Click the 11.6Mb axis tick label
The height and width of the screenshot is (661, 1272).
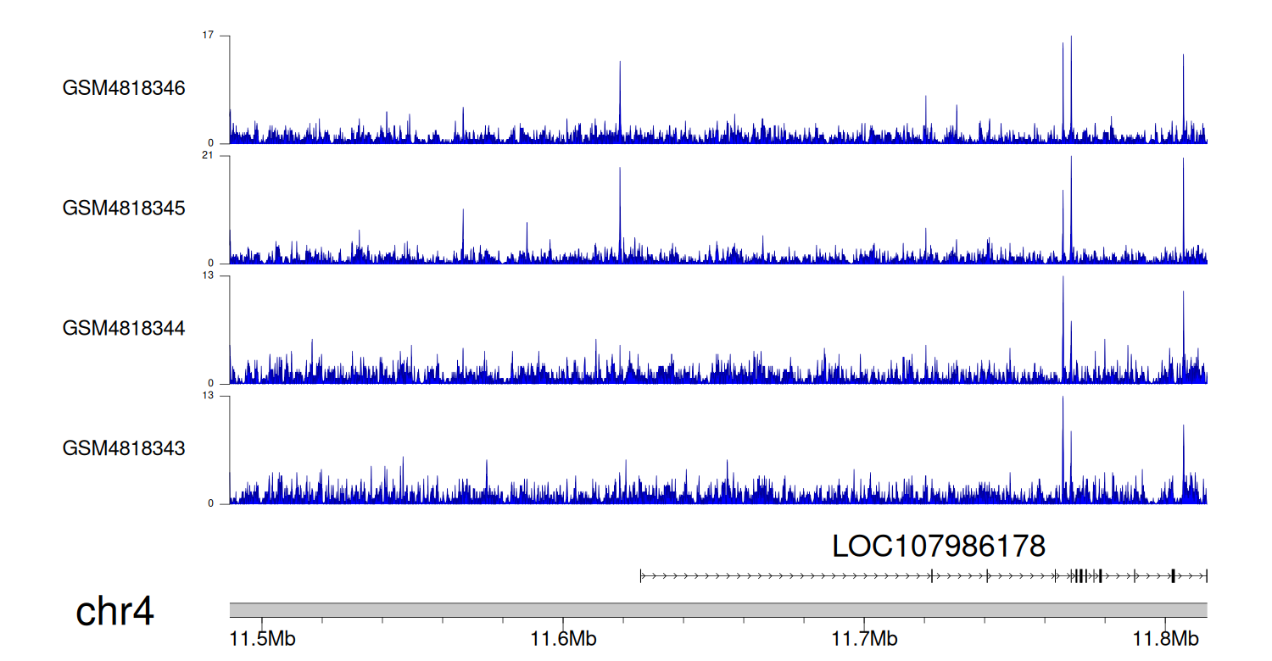point(563,637)
